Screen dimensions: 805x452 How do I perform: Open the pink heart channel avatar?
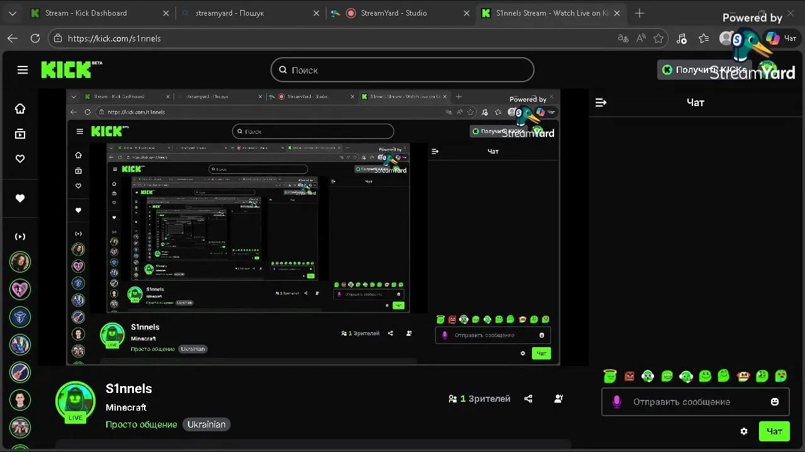click(x=20, y=289)
